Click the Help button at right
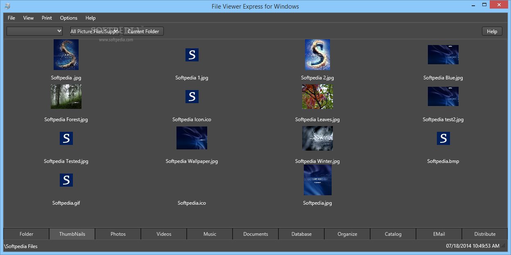This screenshot has width=511, height=255. coord(492,32)
